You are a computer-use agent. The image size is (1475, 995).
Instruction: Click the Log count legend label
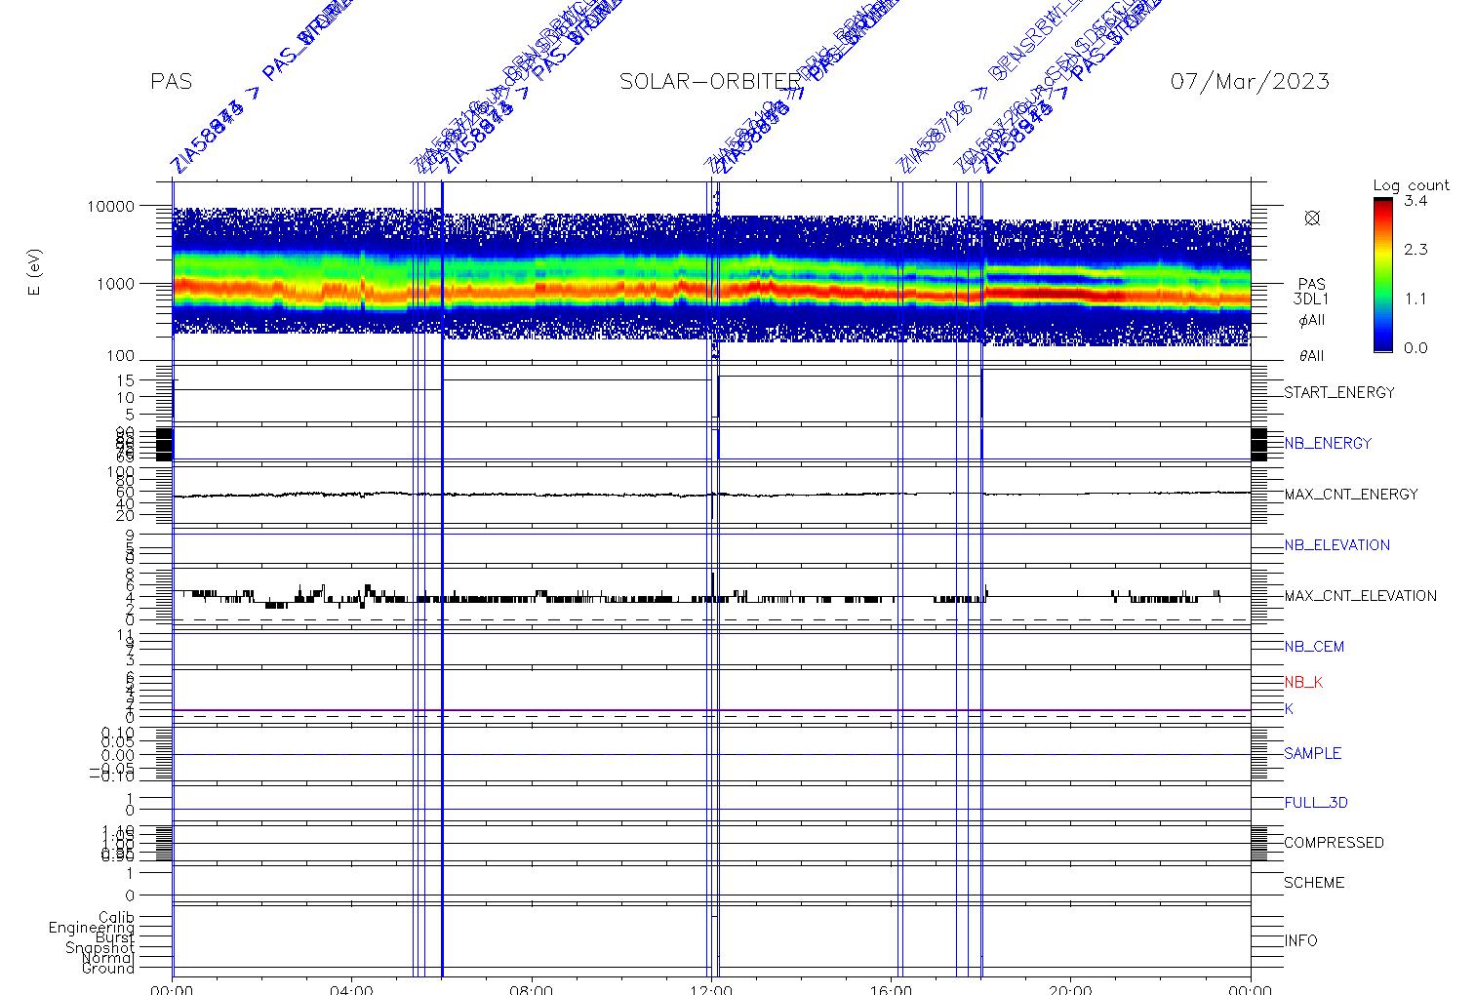click(x=1411, y=185)
